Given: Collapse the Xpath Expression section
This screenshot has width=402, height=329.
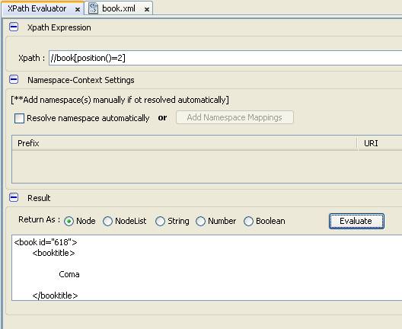Looking at the screenshot, I should click(x=14, y=27).
